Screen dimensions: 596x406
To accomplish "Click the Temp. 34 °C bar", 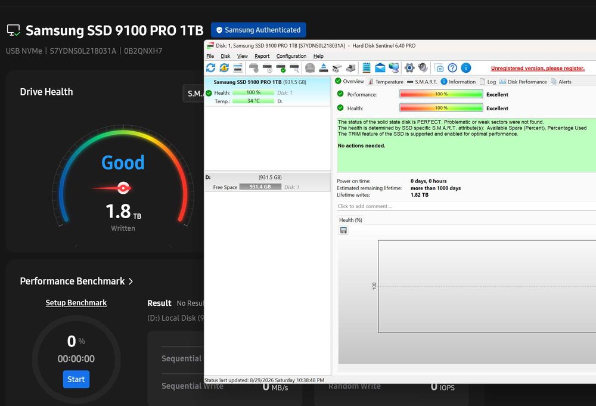I will point(253,101).
